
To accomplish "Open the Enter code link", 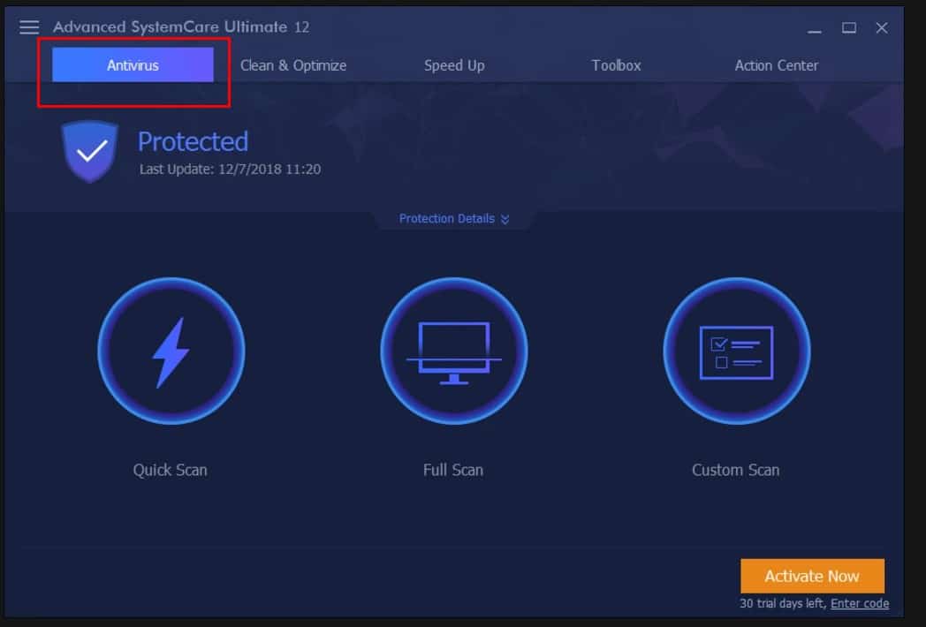I will point(859,603).
